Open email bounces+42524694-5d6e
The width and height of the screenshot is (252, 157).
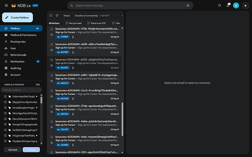[84, 126]
